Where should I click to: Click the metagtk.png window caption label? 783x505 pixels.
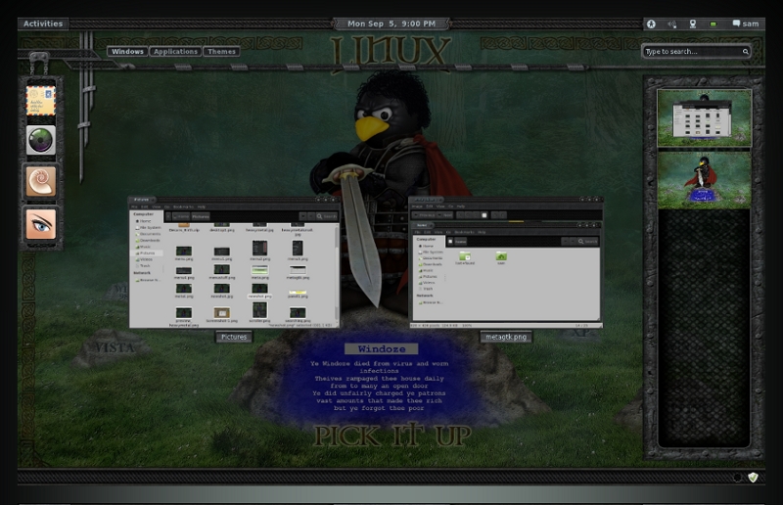click(506, 337)
